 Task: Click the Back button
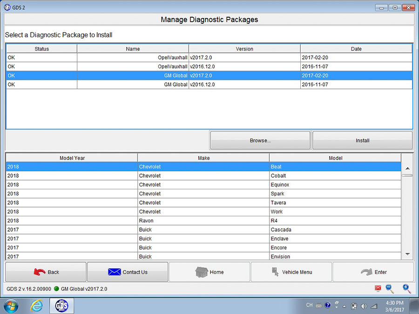[x=45, y=272]
